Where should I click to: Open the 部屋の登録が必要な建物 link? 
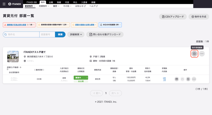84,25
